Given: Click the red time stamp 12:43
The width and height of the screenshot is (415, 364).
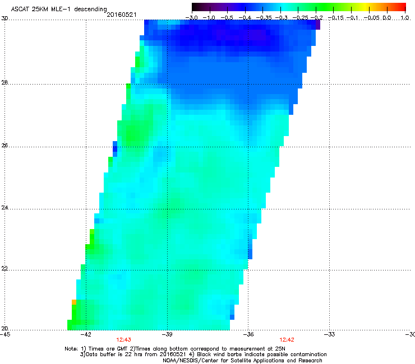Looking at the screenshot, I should [x=123, y=340].
